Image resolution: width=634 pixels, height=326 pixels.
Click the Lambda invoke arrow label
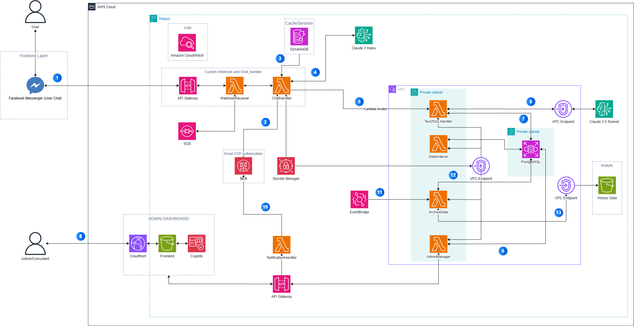tap(375, 109)
